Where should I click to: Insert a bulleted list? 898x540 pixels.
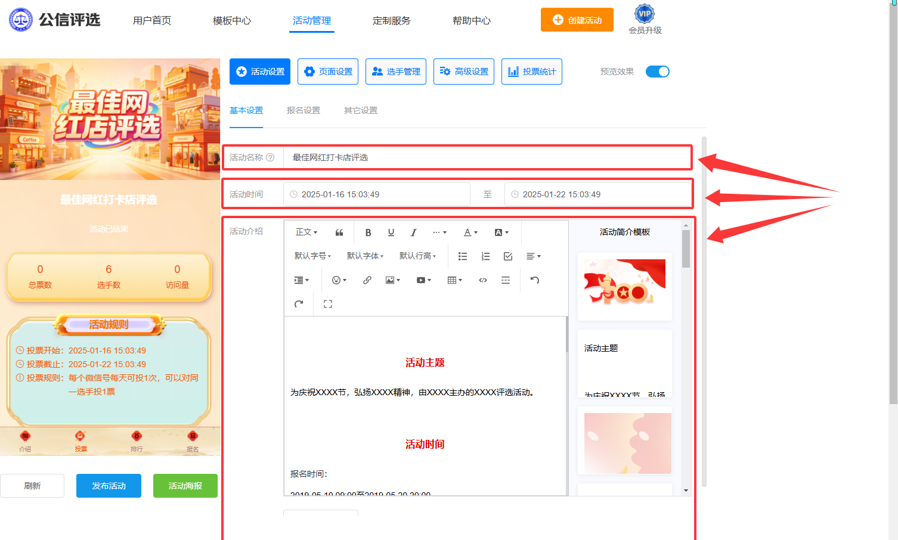(x=463, y=256)
